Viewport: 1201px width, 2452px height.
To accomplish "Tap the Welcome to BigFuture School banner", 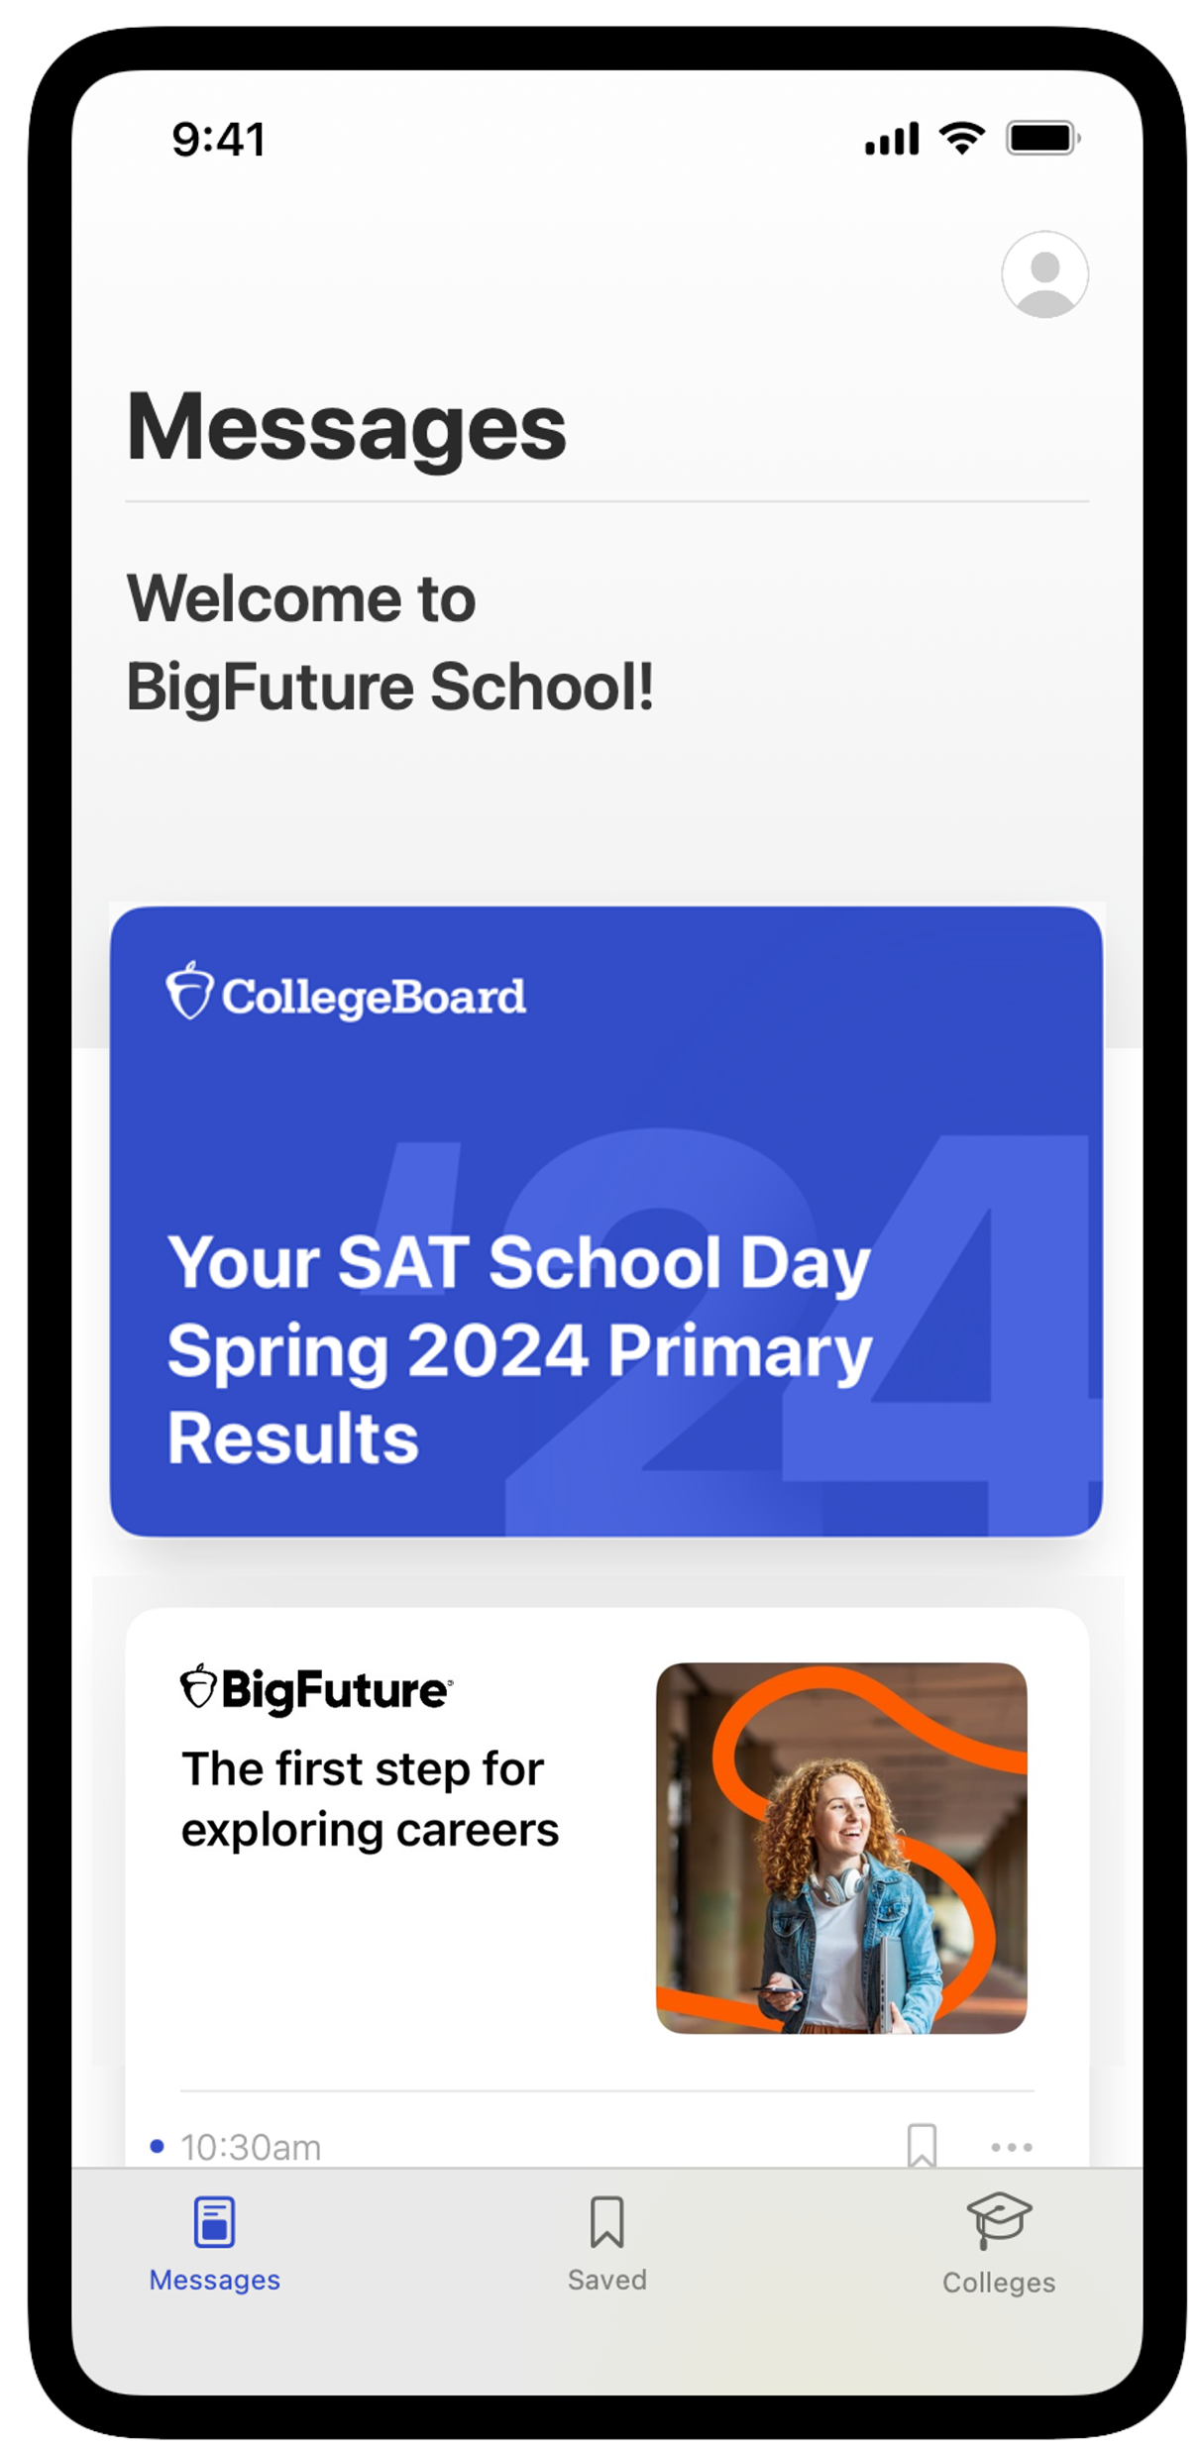I will pos(396,644).
